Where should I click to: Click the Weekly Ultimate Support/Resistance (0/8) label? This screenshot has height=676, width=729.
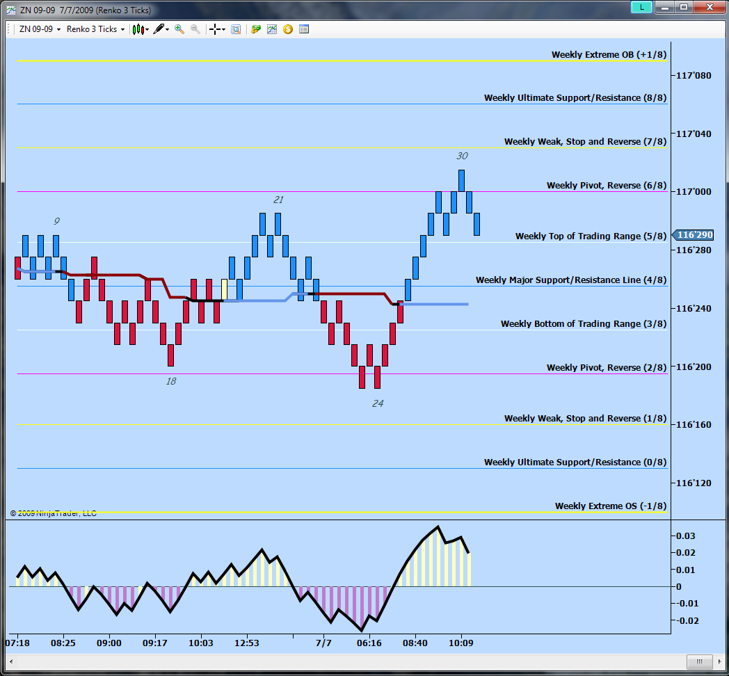click(575, 462)
